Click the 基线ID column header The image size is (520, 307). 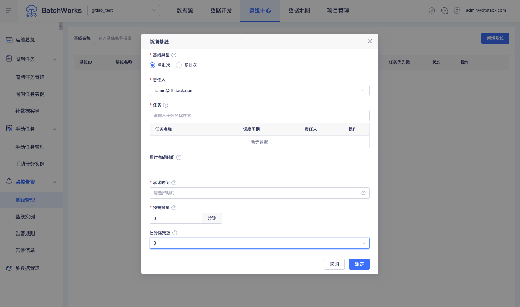pyautogui.click(x=86, y=62)
